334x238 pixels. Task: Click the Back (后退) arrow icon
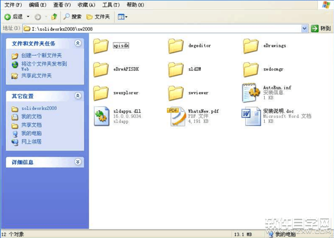pos(8,17)
